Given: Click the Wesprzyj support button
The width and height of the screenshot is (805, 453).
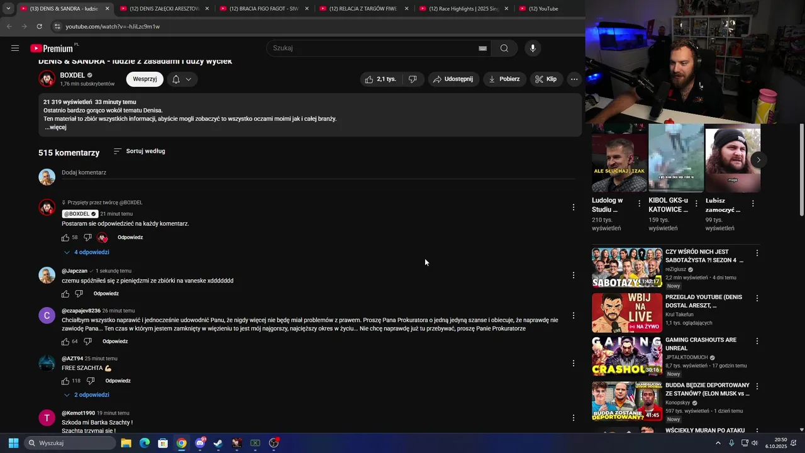Looking at the screenshot, I should (x=145, y=79).
